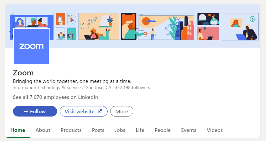View the Events tab
The height and width of the screenshot is (141, 266).
[189, 130]
